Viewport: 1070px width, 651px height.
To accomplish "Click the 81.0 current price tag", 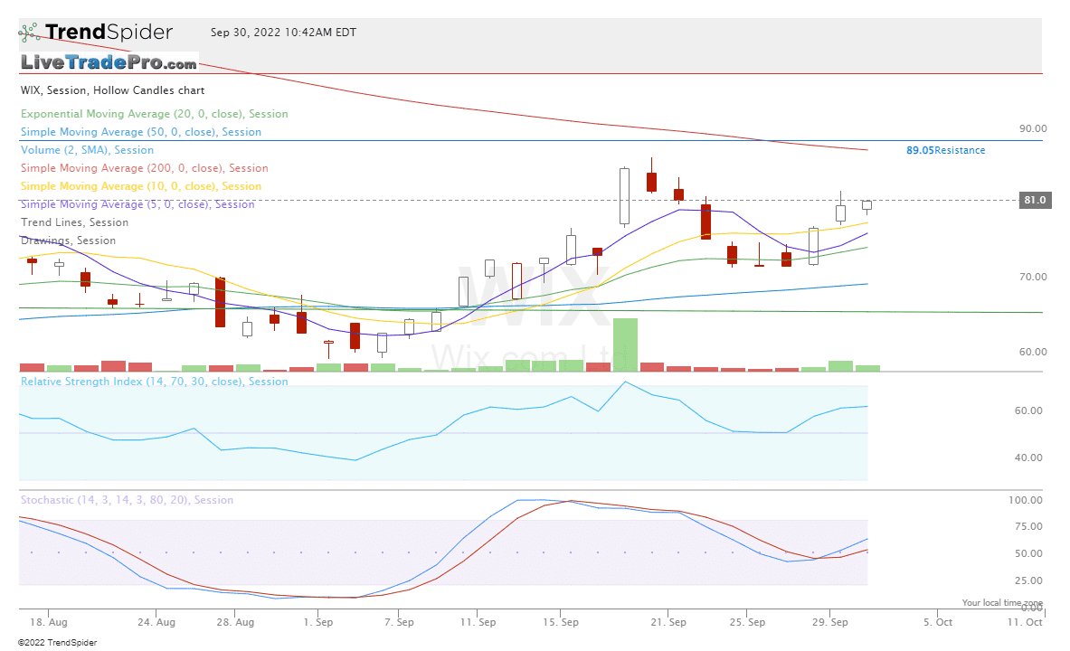I will click(x=1035, y=200).
